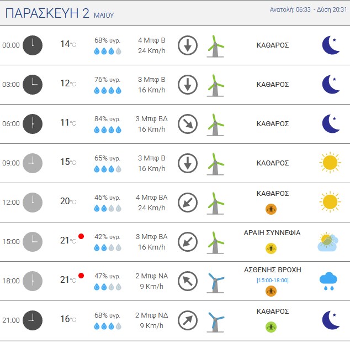Screen dimensions: 350x342
Task: Click the yellow mosquito icon at 15:00
Action: [271, 248]
